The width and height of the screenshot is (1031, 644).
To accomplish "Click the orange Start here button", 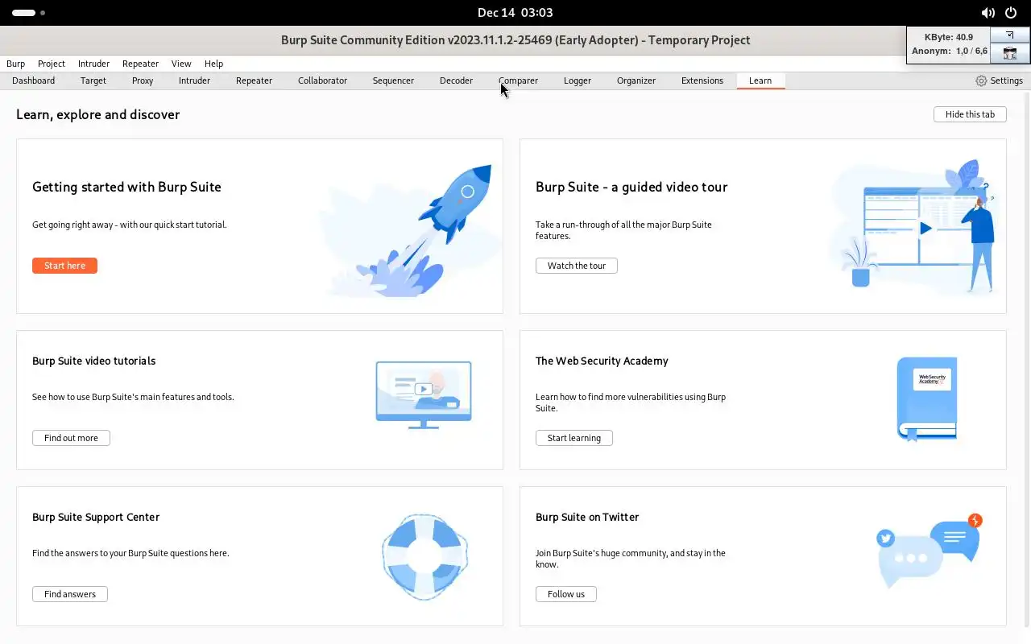I will tap(64, 266).
